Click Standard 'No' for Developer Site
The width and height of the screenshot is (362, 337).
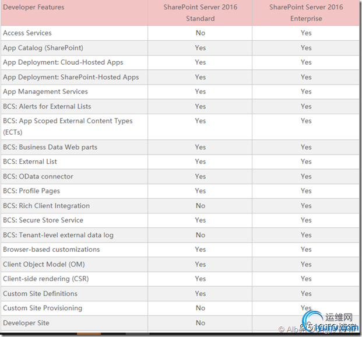point(200,323)
